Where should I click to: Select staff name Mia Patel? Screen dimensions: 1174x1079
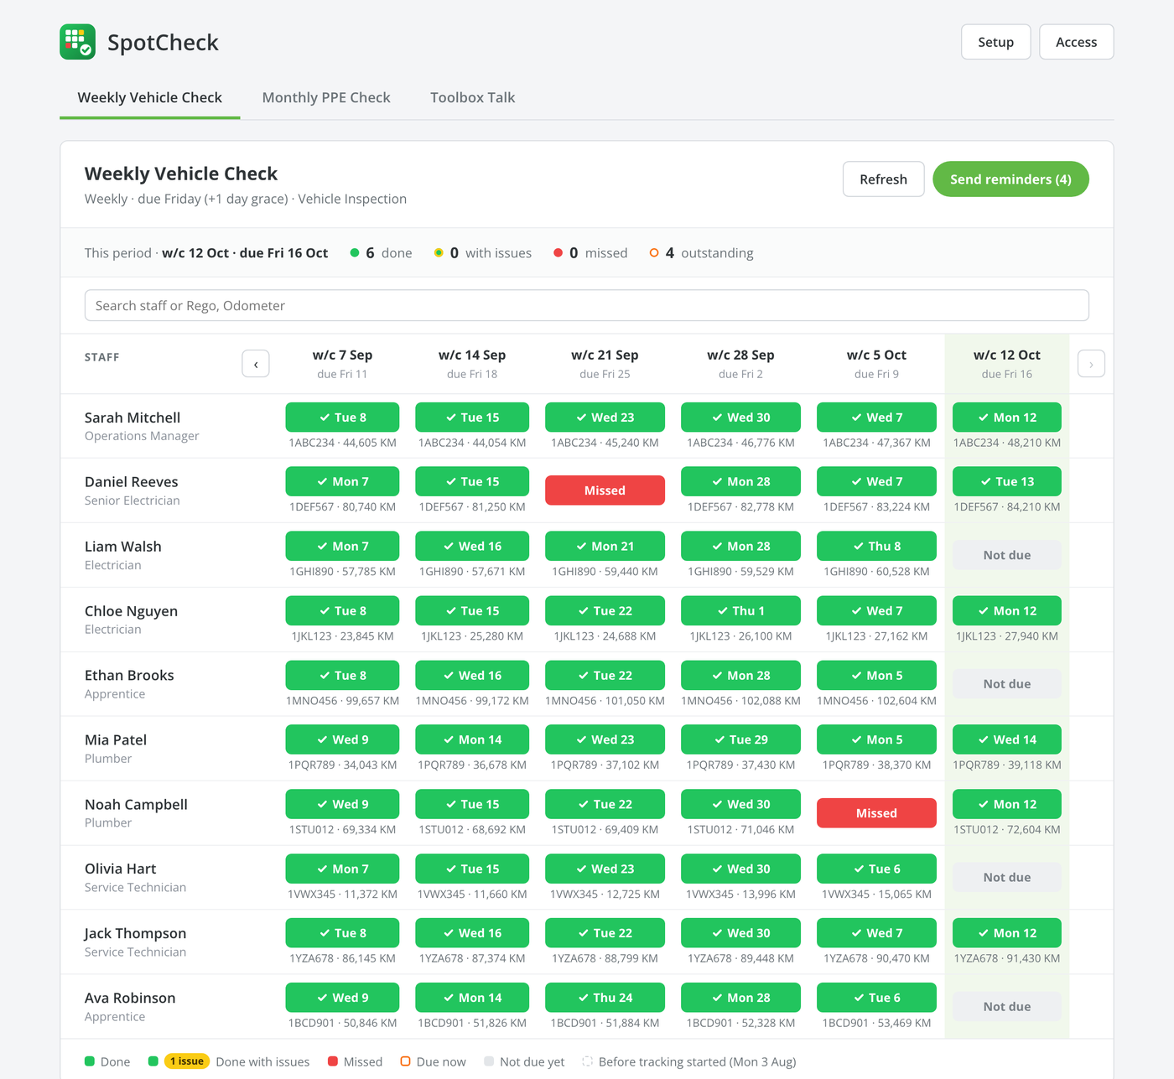coord(116,740)
